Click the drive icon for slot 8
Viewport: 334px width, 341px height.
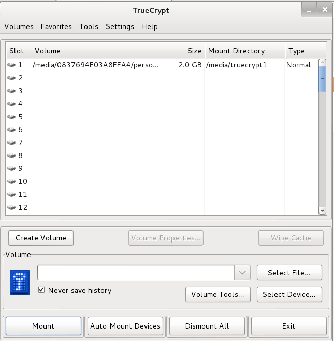[x=11, y=155]
